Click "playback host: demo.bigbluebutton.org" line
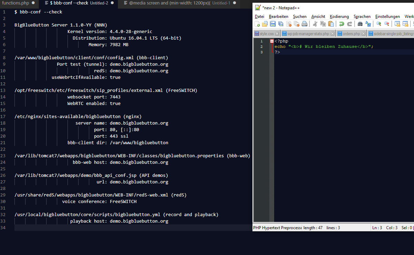 point(119,221)
